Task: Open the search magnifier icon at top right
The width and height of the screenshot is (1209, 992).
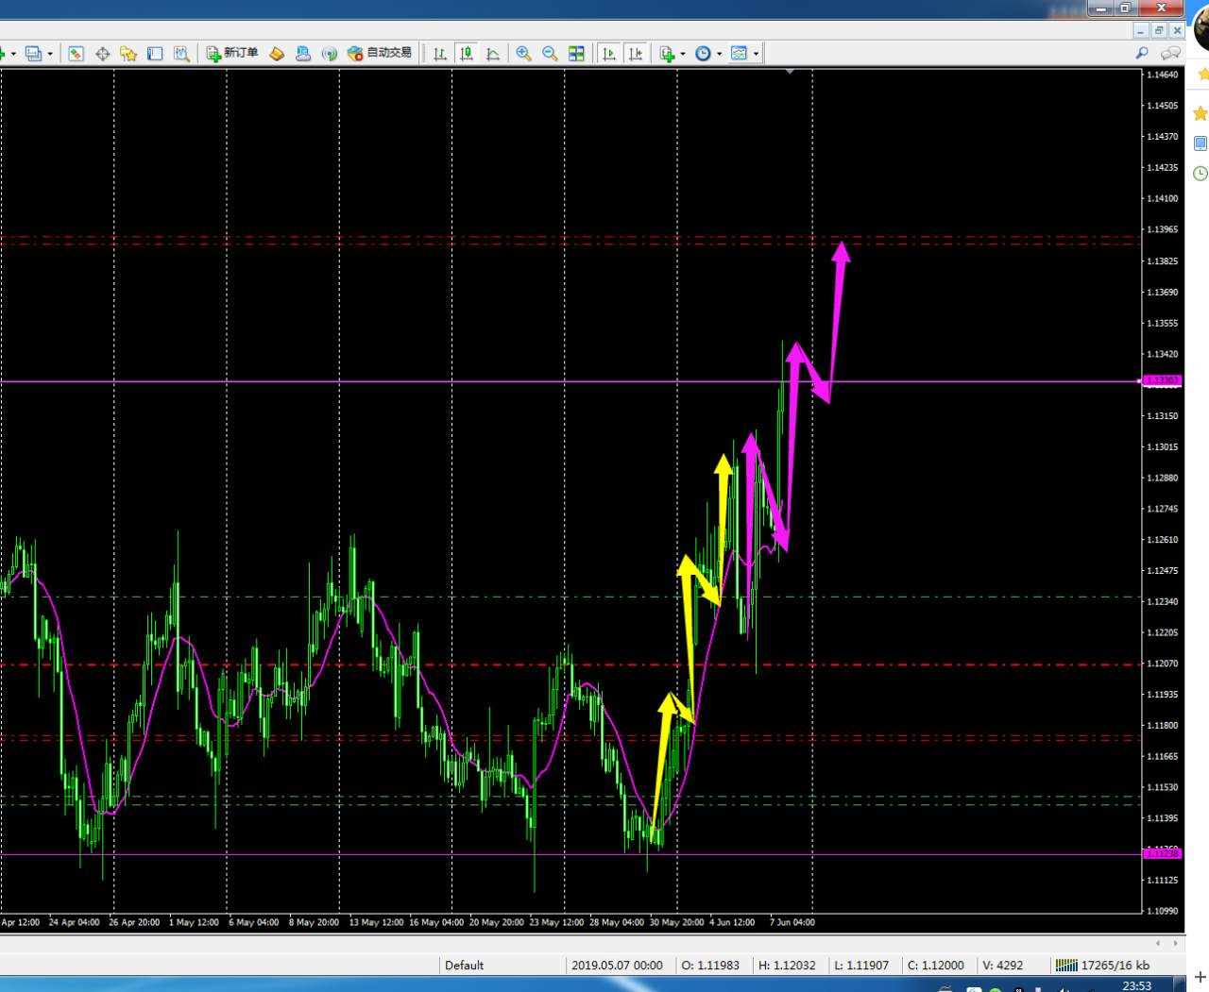Action: point(1142,53)
